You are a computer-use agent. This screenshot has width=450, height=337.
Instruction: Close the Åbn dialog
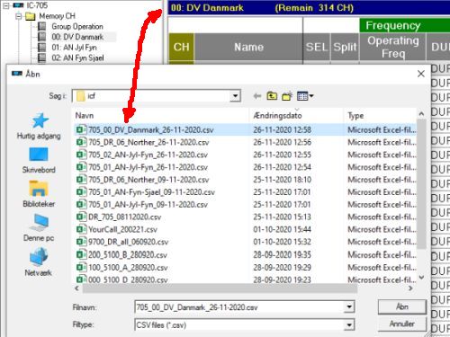[421, 74]
